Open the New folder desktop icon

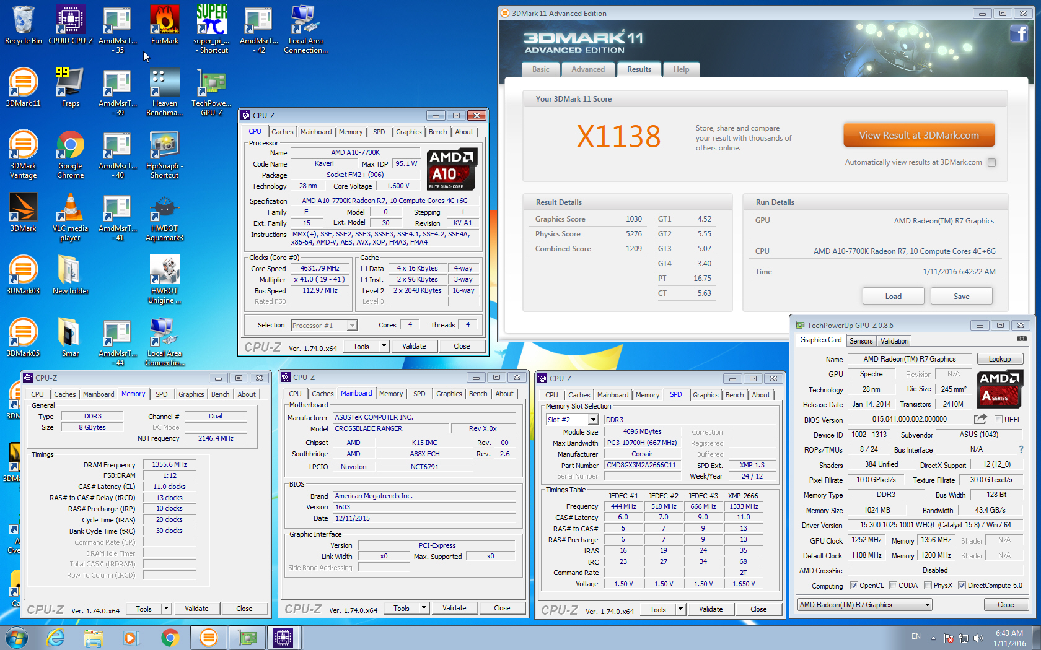[71, 275]
